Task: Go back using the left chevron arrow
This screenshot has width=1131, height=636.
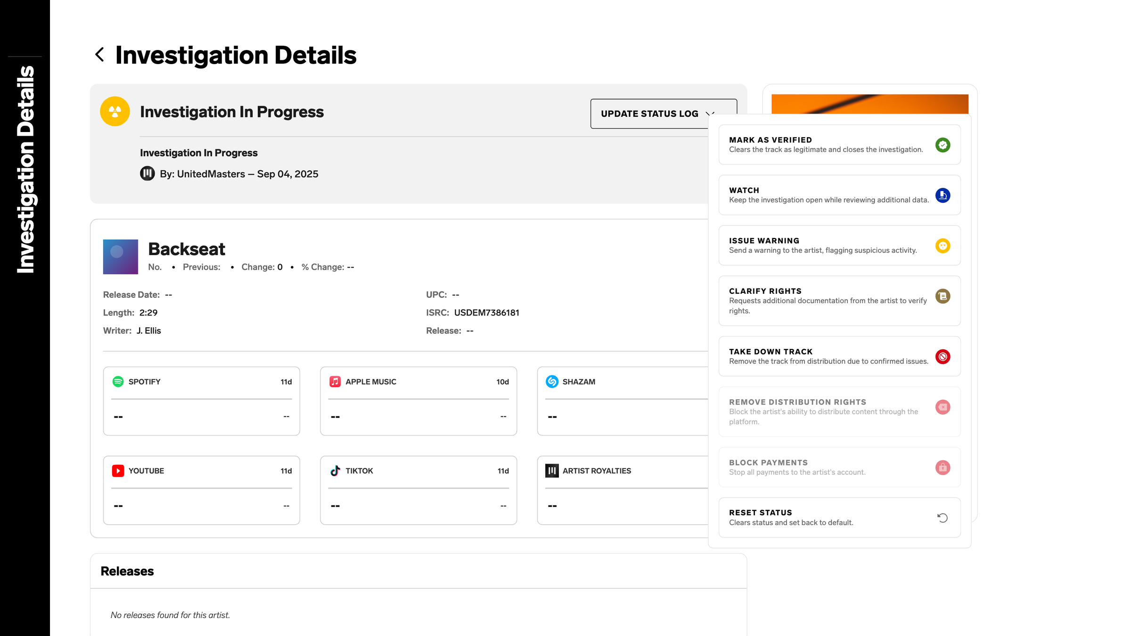Action: click(x=99, y=54)
